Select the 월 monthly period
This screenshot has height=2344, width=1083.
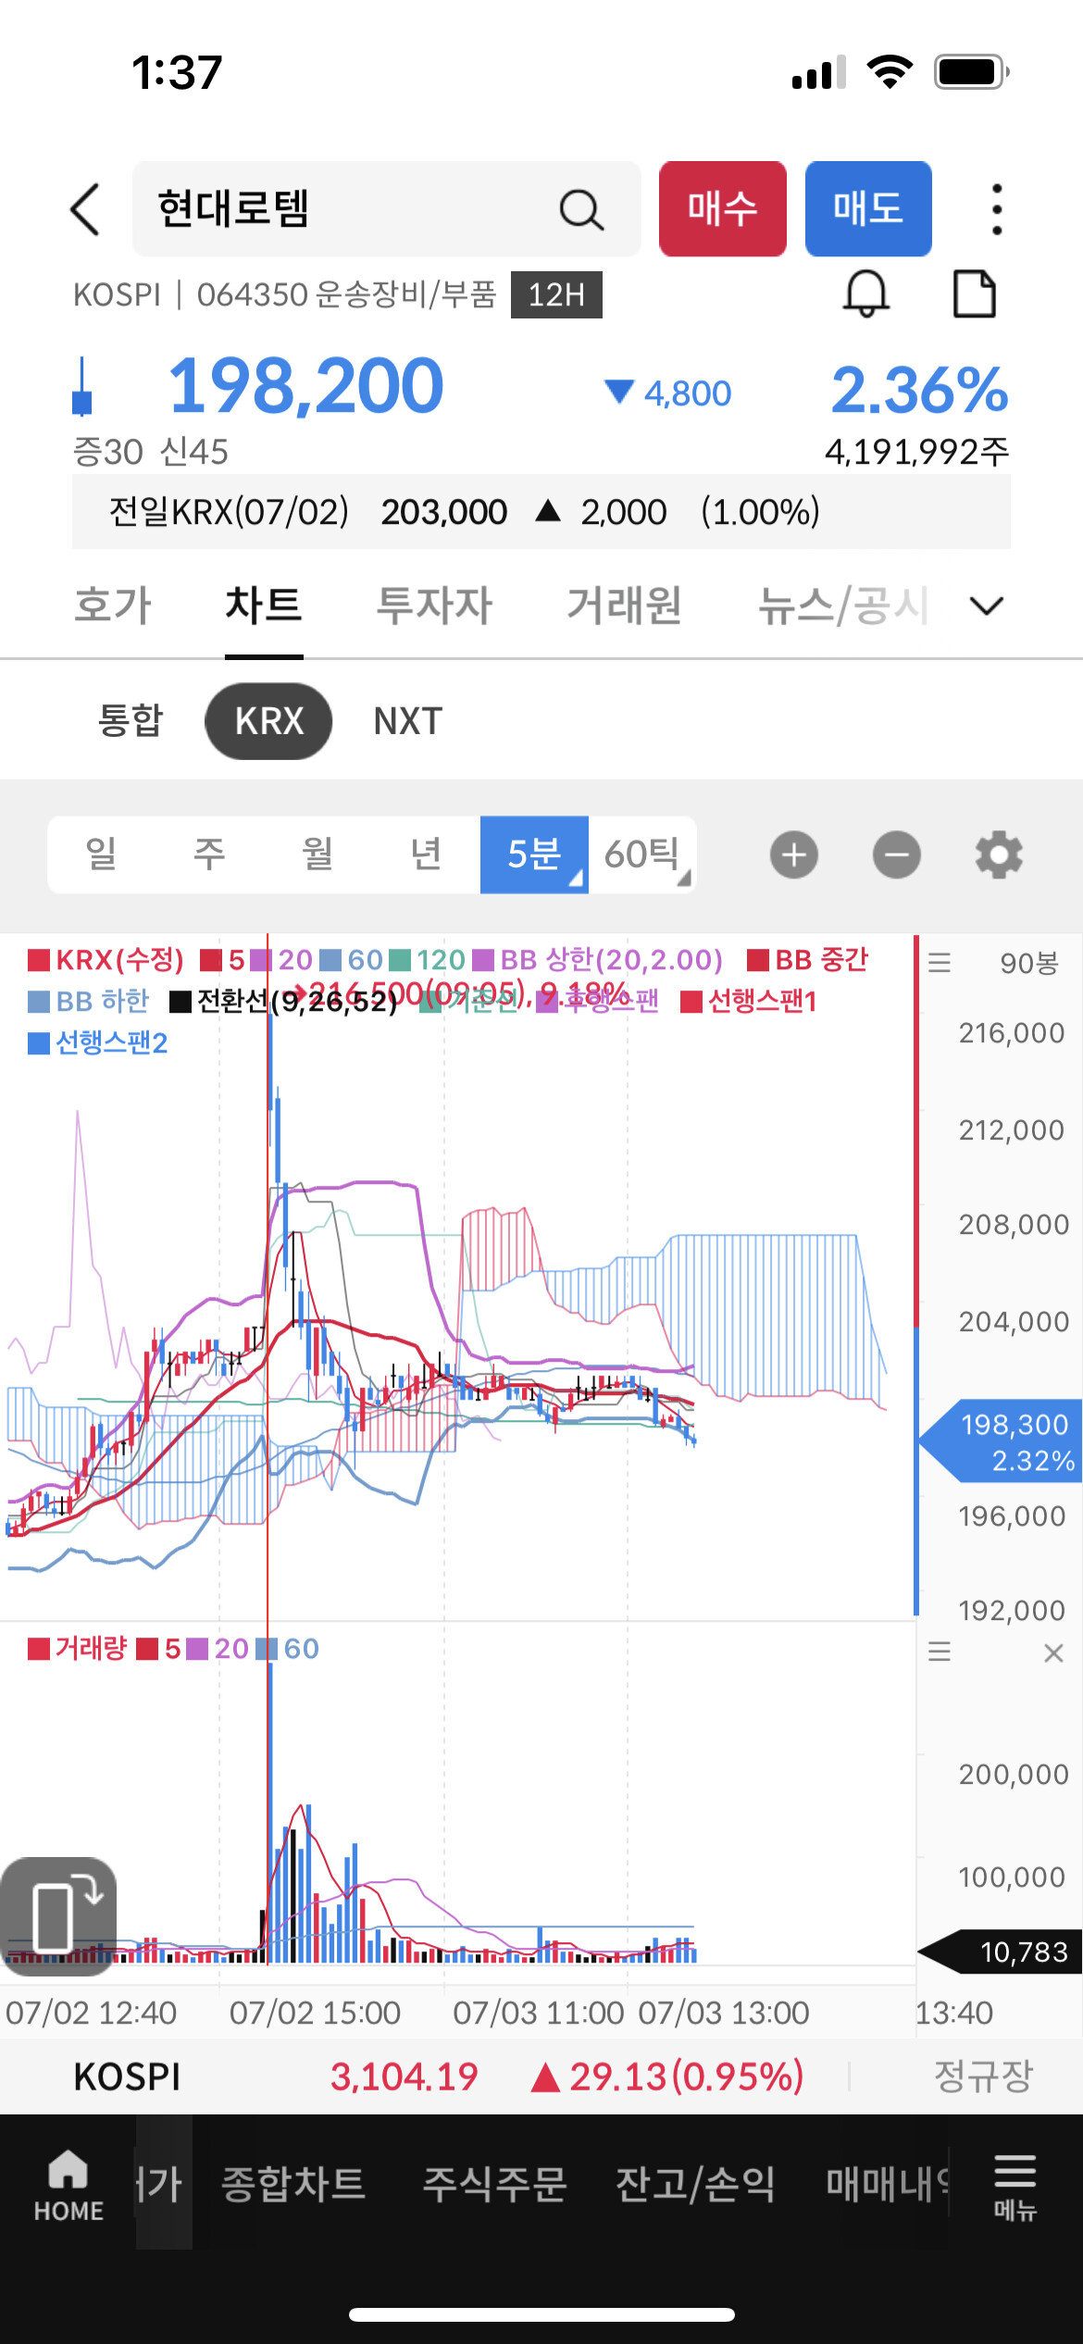[x=317, y=854]
